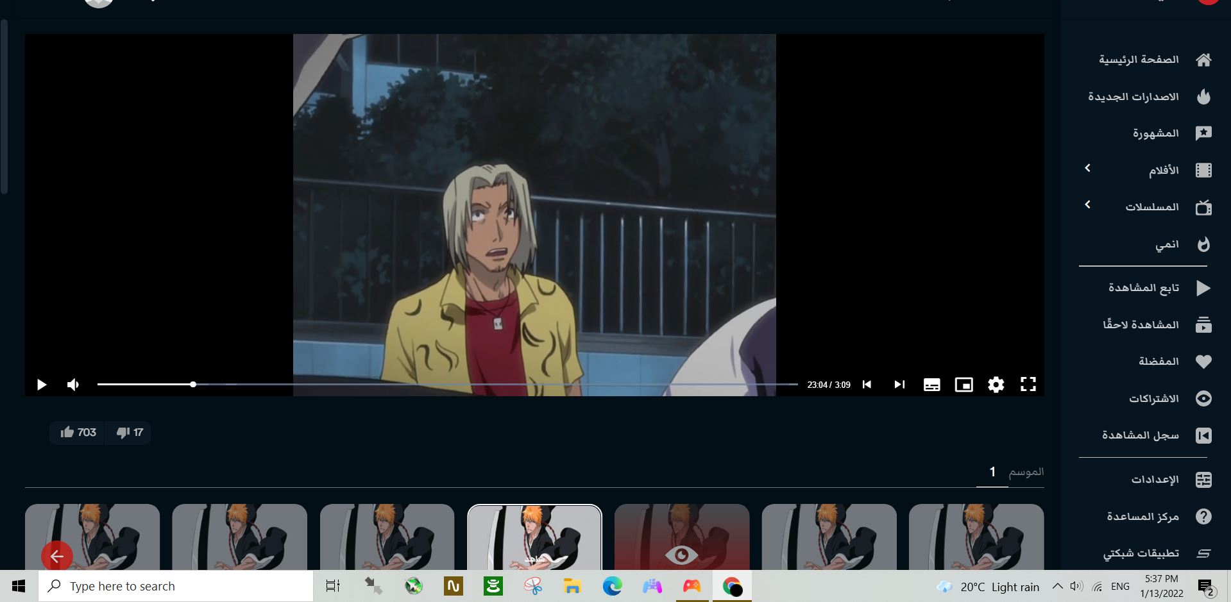Image resolution: width=1231 pixels, height=602 pixels.
Task: Open الاشتراكات subscriptions eye icon
Action: (1203, 399)
